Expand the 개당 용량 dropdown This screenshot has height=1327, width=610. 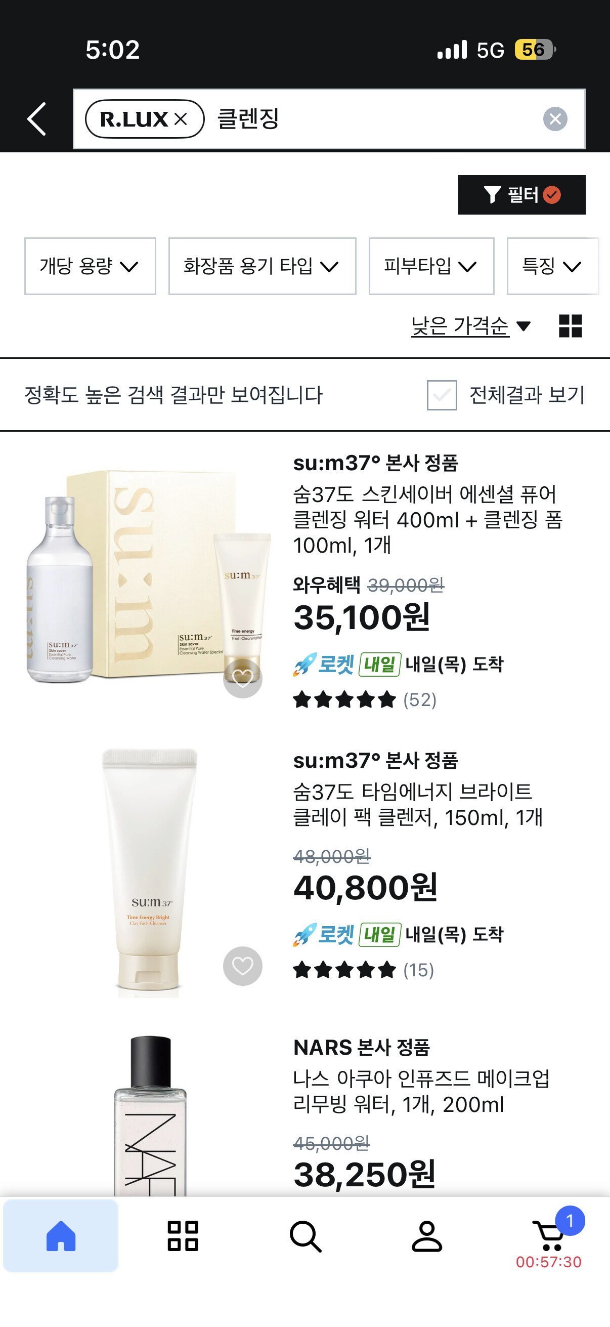90,266
